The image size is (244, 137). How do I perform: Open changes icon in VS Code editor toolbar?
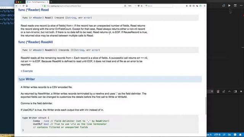(x=224, y=5)
